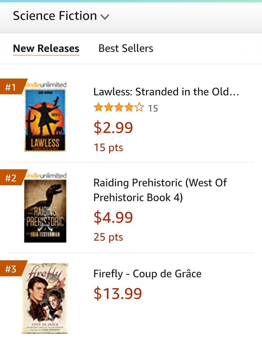Open the Lawless: Stranded in the Old title

click(x=166, y=92)
